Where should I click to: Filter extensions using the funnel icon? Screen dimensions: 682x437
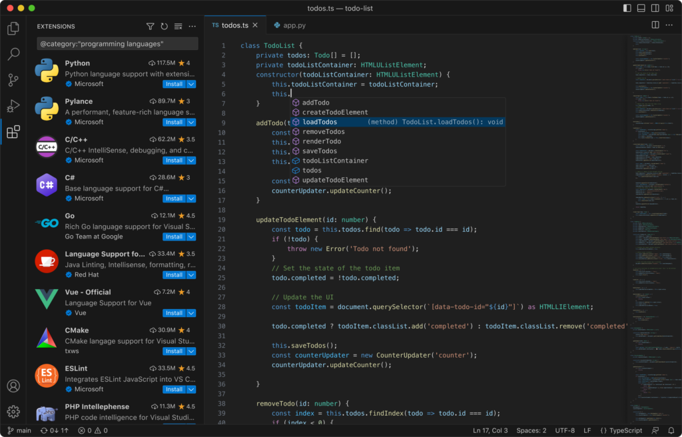[x=151, y=26]
